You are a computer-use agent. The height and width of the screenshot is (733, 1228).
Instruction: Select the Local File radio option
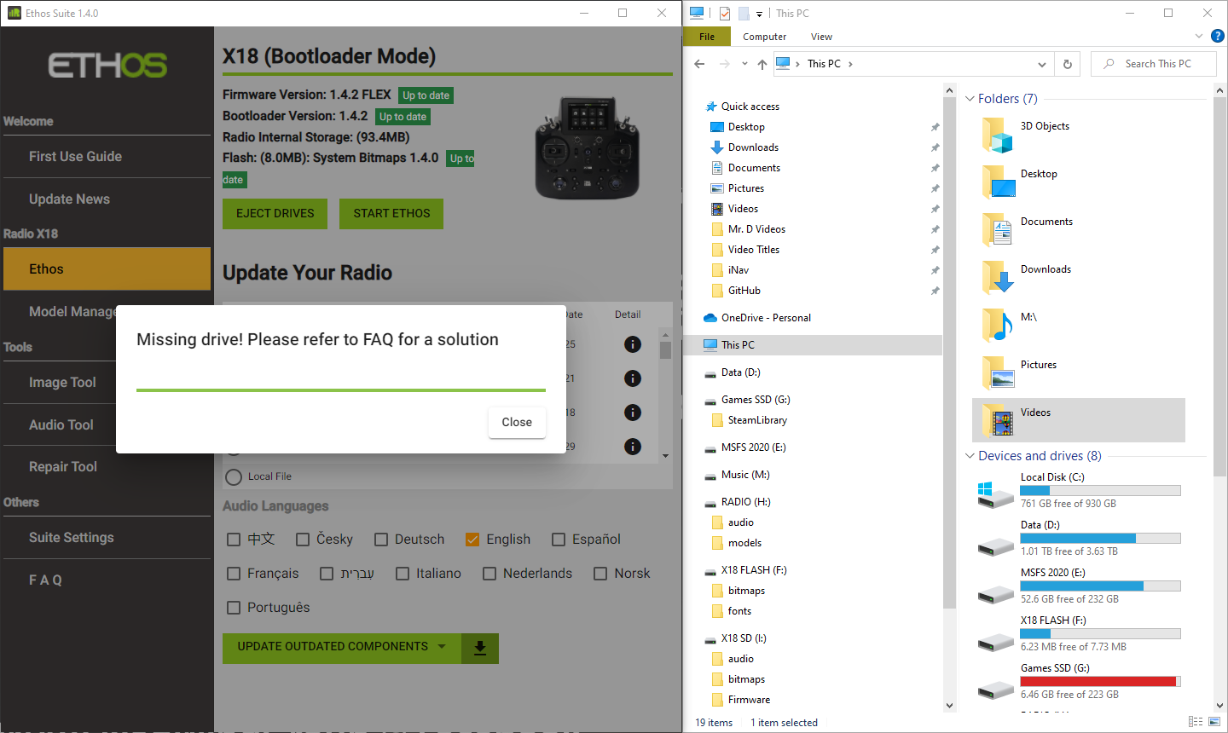click(234, 476)
